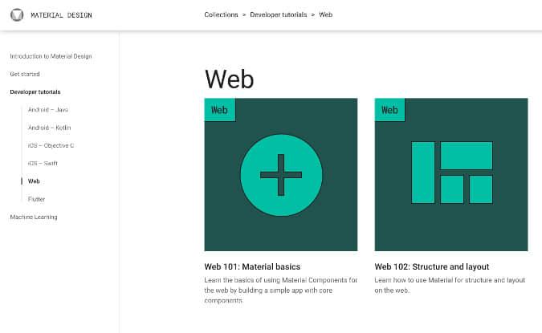
Task: Open Web 101: Material basics title
Action: point(252,266)
